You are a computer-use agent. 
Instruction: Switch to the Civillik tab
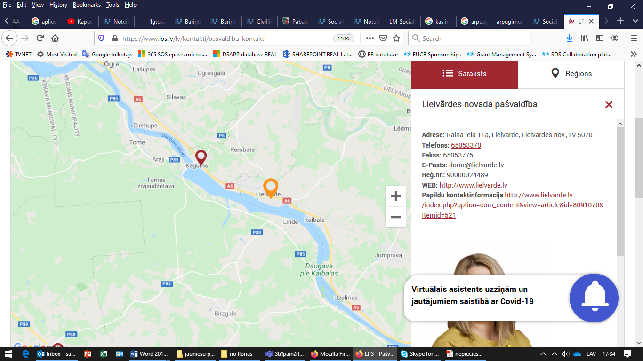pos(260,21)
